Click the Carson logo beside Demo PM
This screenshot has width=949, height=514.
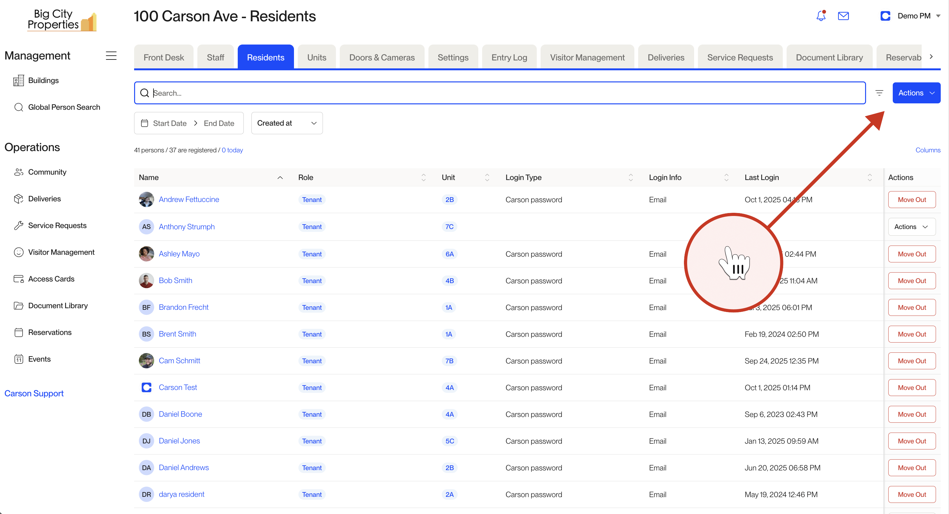click(885, 16)
